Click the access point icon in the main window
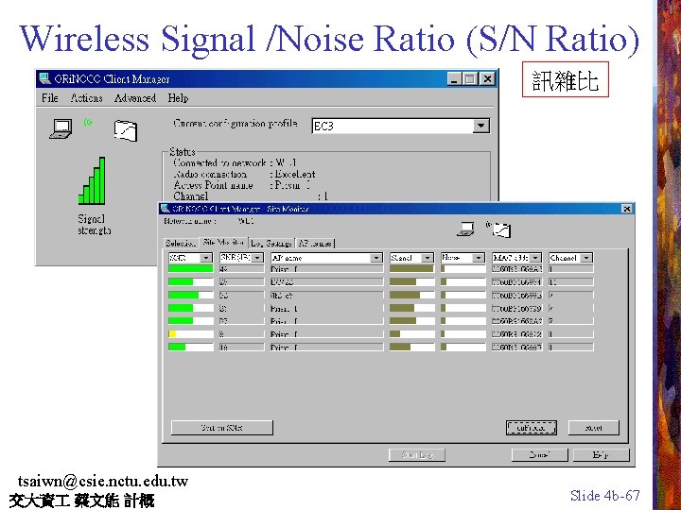The image size is (681, 510). pos(126,130)
